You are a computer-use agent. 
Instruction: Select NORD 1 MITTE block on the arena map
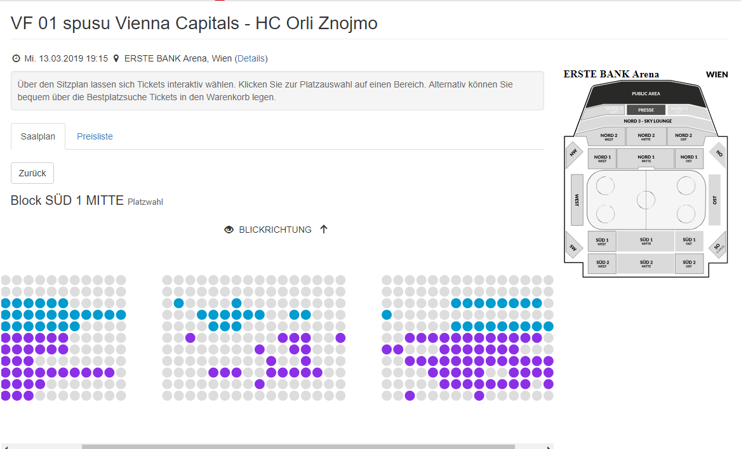click(646, 159)
